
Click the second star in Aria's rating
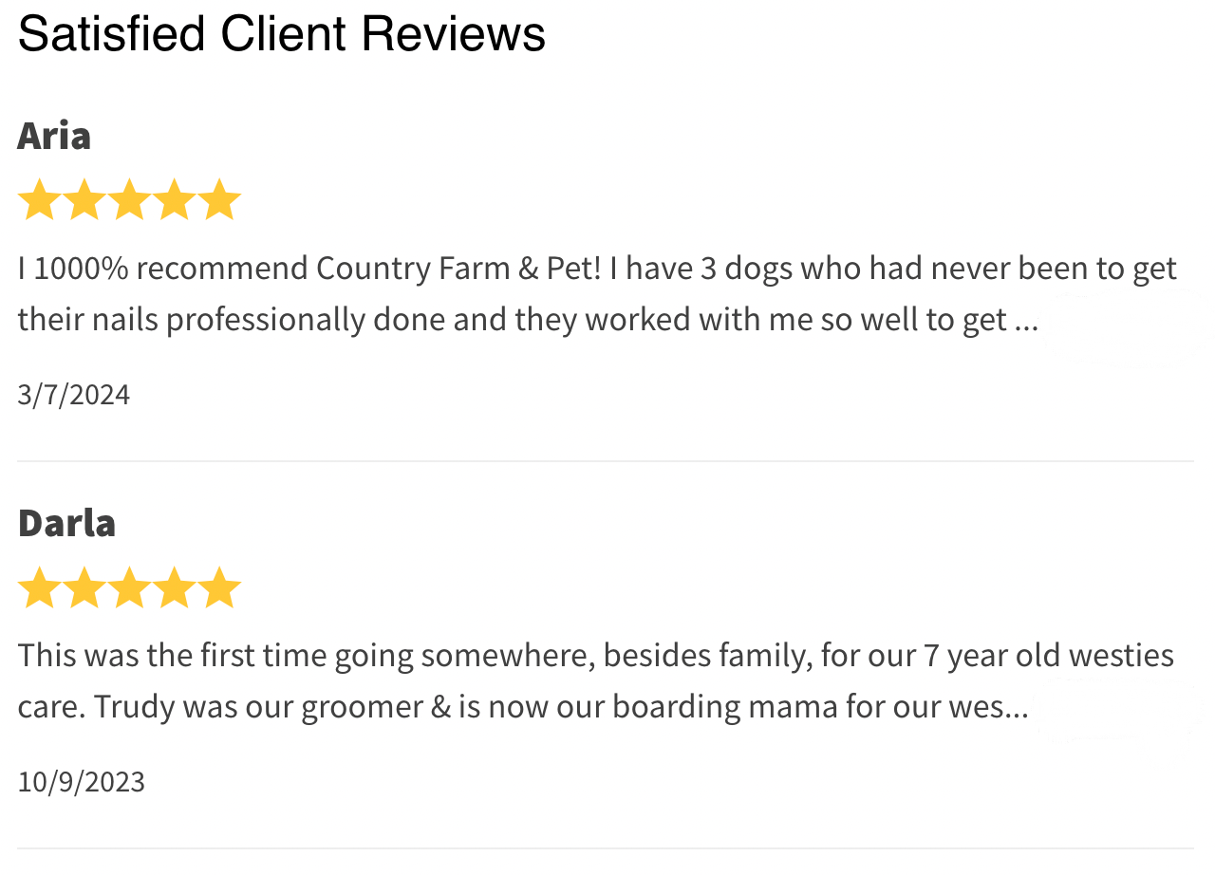84,200
